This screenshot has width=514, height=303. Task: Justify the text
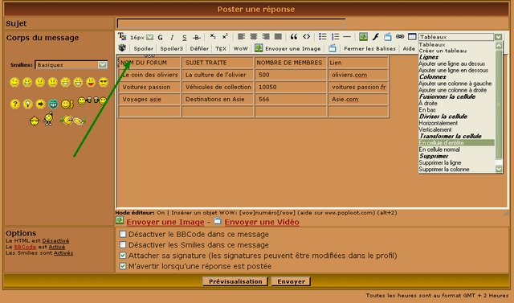click(278, 37)
